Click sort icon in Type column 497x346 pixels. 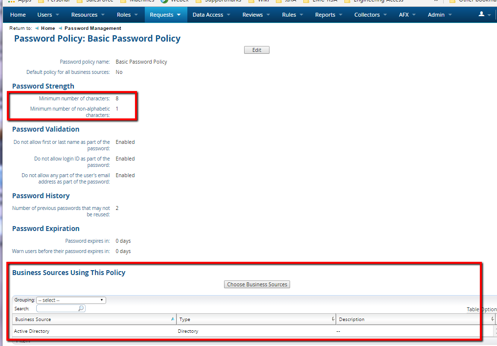click(333, 320)
